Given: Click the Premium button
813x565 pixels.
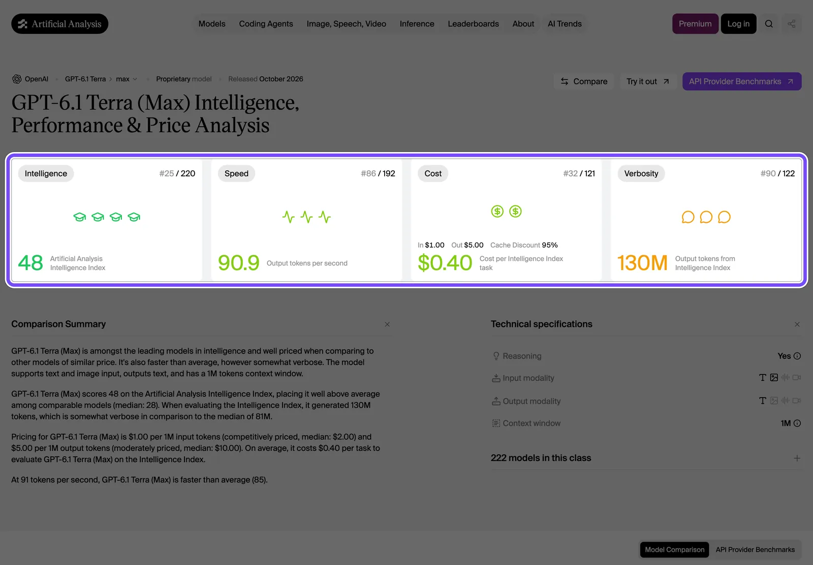Looking at the screenshot, I should coord(695,24).
